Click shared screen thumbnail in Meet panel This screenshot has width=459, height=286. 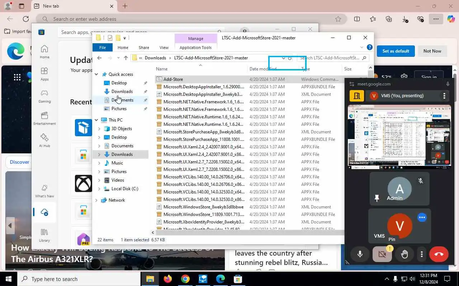pyautogui.click(x=399, y=137)
